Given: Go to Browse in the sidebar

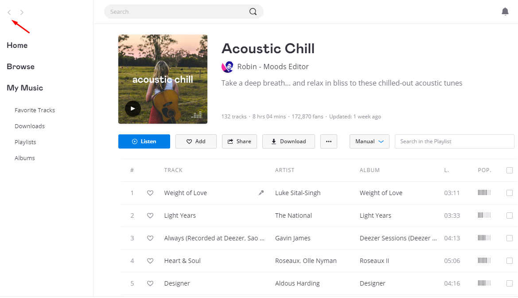Looking at the screenshot, I should 20,67.
